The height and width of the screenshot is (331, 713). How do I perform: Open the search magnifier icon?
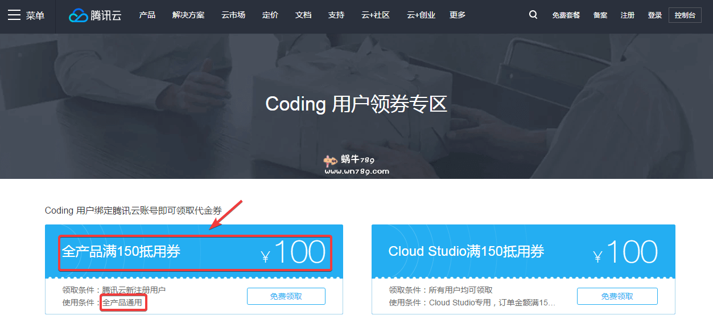point(533,15)
